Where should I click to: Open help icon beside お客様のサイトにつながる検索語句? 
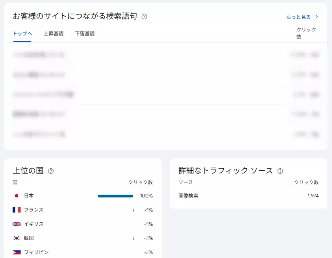coord(144,17)
